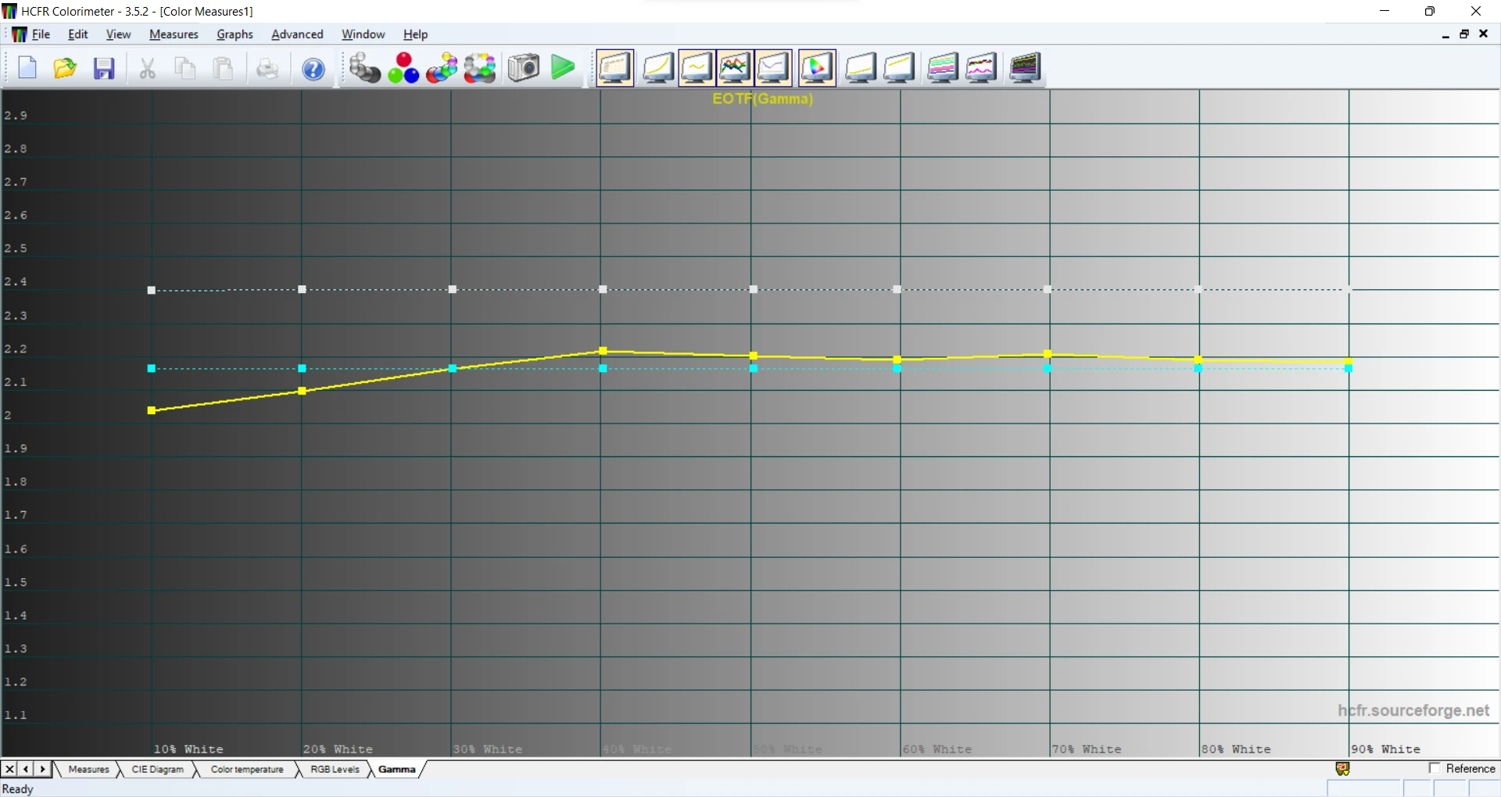This screenshot has height=797, width=1501.
Task: Click cyan reference point at 10% White
Action: (x=152, y=368)
